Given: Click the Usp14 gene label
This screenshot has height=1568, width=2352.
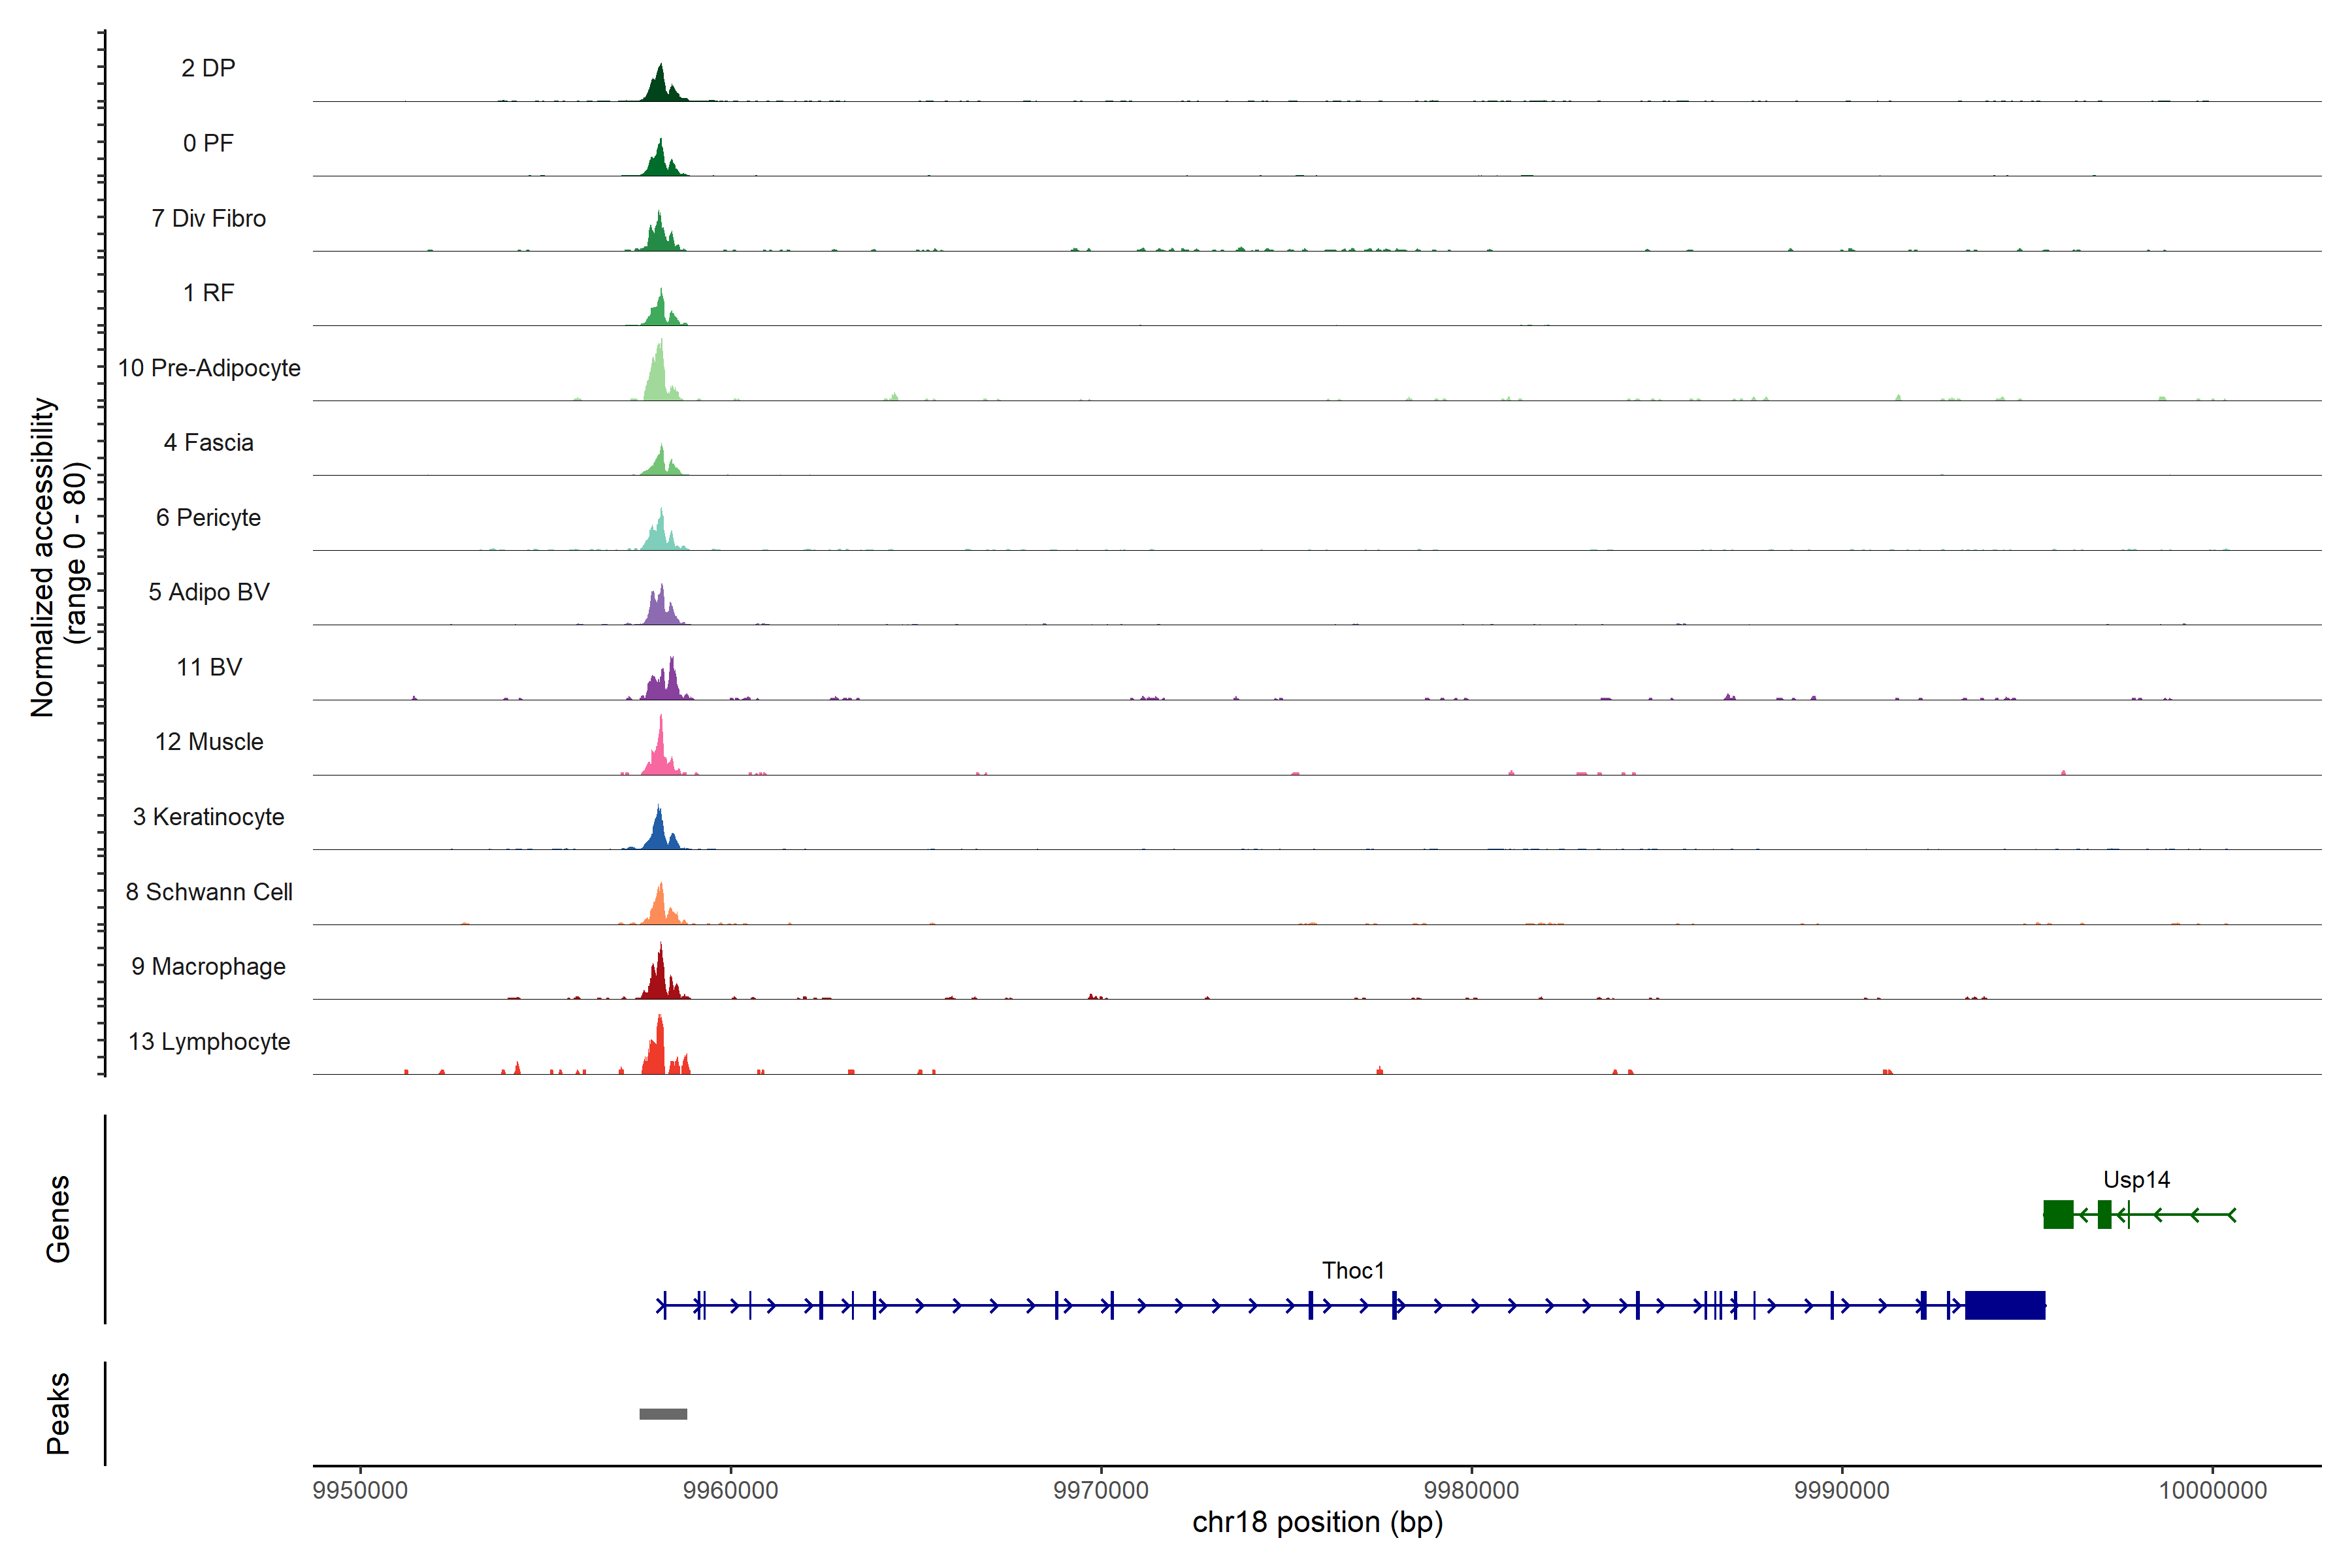Looking at the screenshot, I should [2136, 1179].
